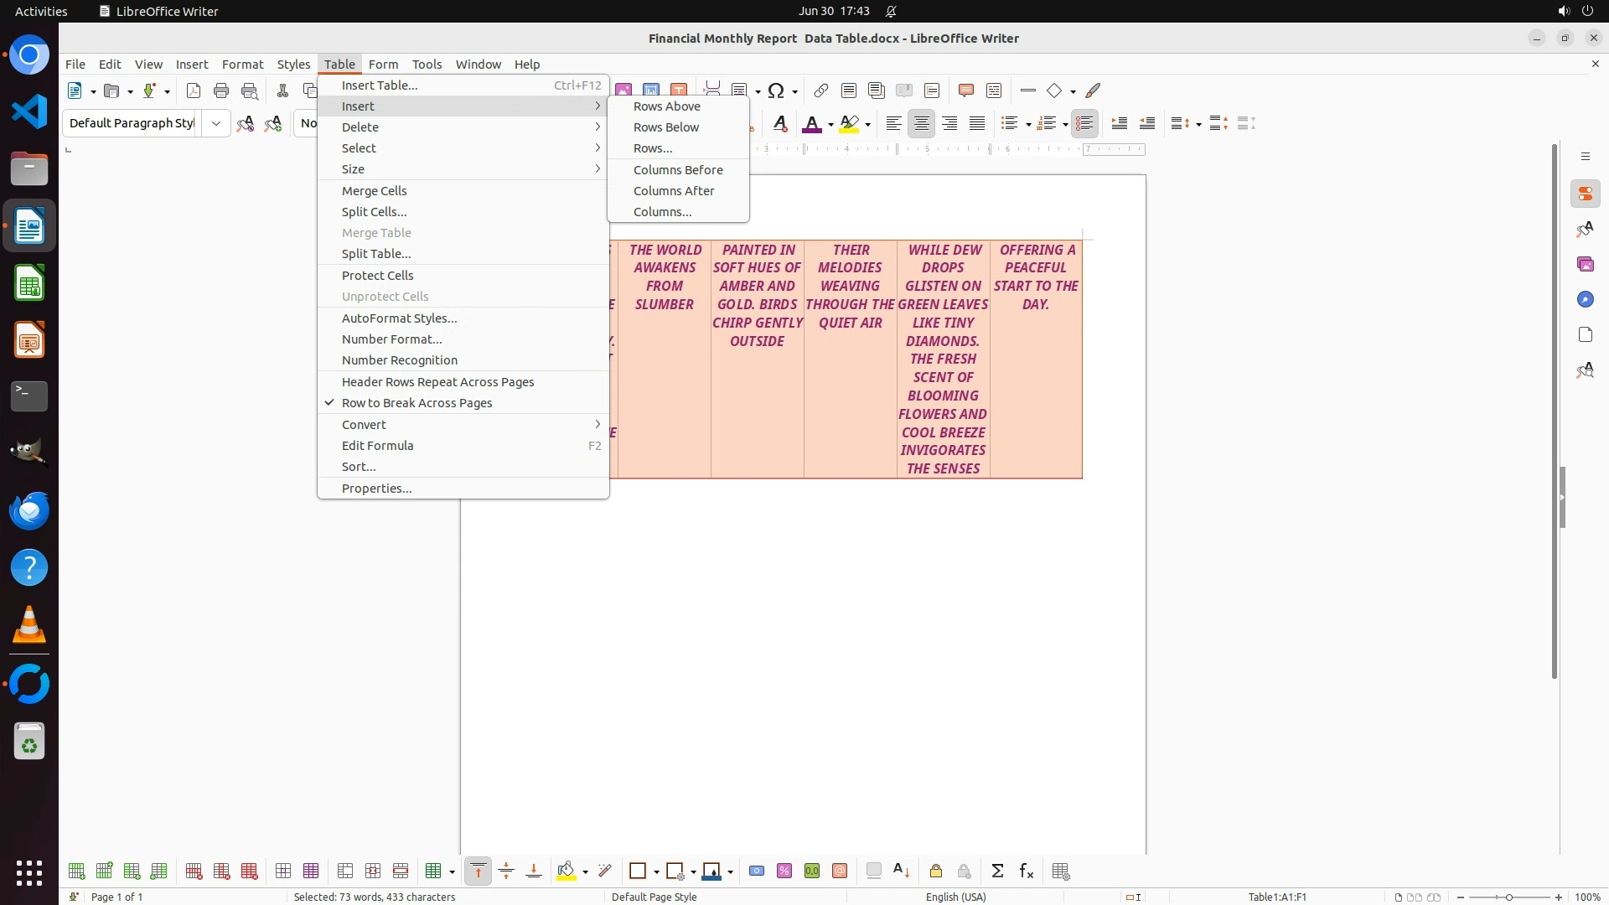Open the Paragraph Style dropdown arrow

[x=216, y=124]
